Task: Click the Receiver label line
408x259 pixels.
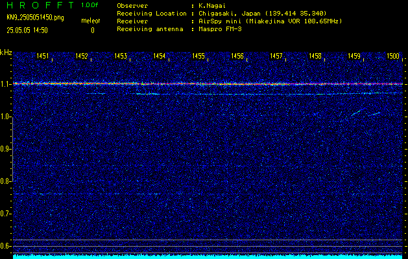Action: point(132,21)
